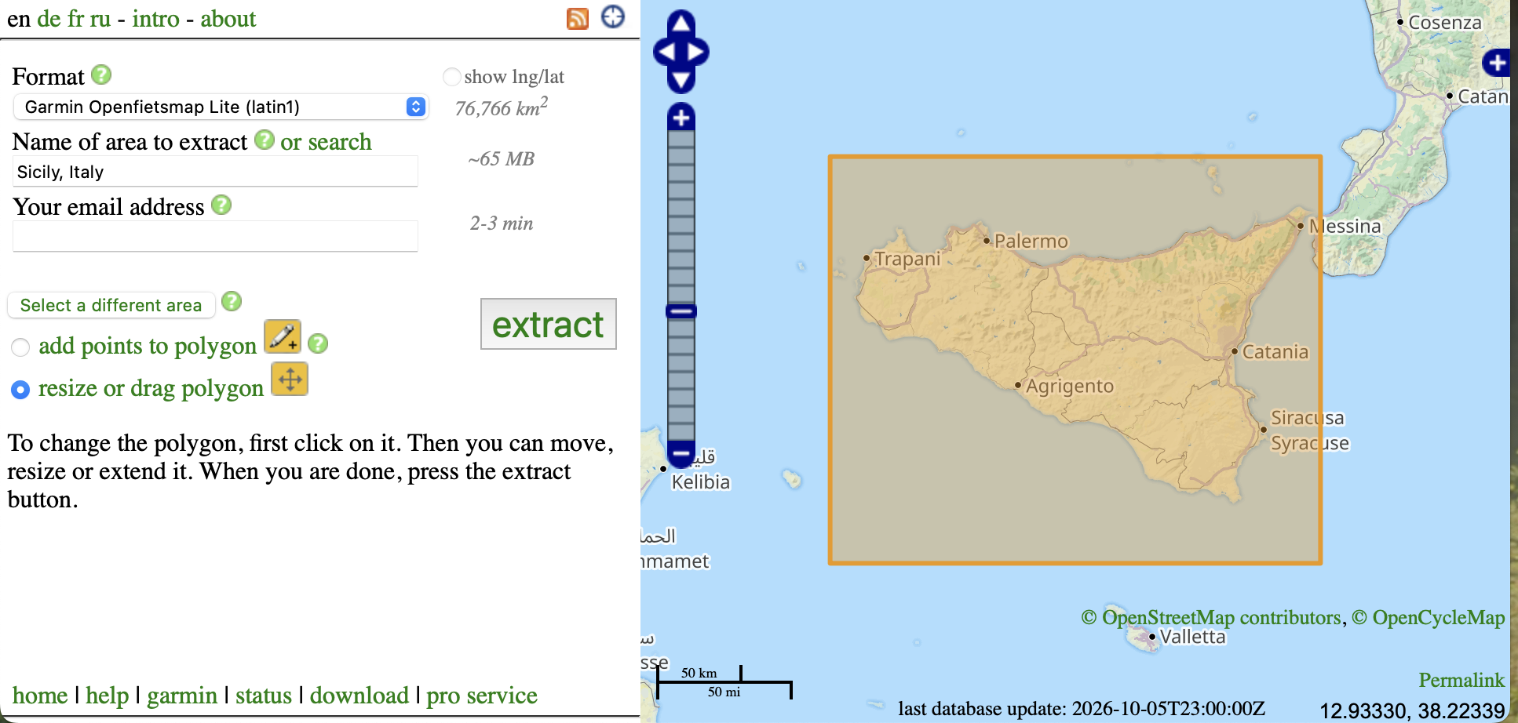The height and width of the screenshot is (723, 1518).
Task: Open the intro page link
Action: (156, 19)
